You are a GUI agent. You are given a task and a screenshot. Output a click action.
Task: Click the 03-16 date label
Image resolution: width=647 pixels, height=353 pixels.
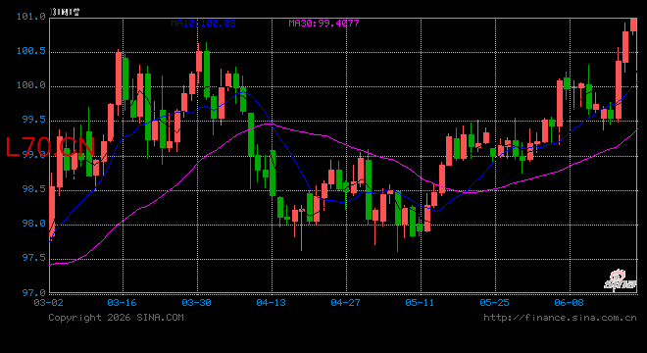122,303
